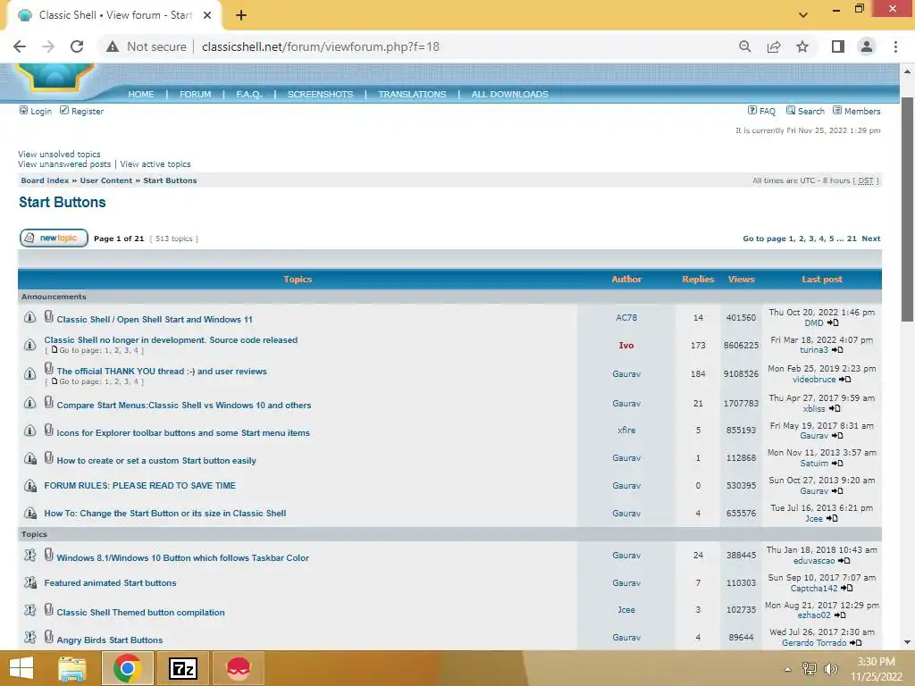Click latest post icon next to xbliss
The image size is (915, 686).
[x=835, y=408]
